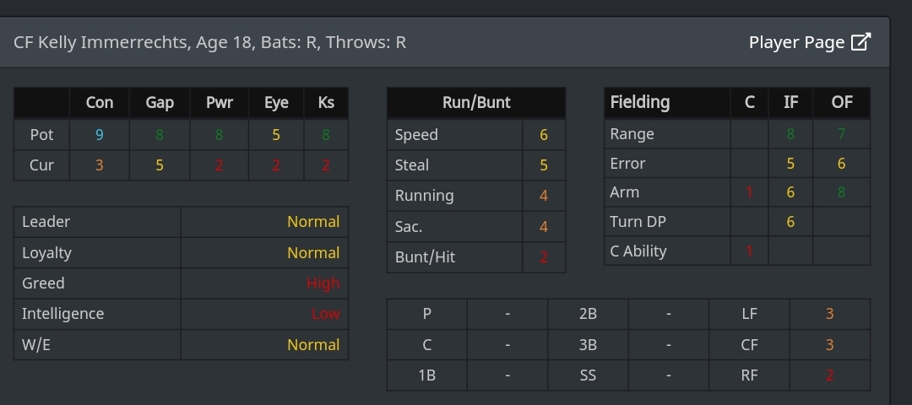This screenshot has width=912, height=405.
Task: Select the Ks column header
Action: [x=326, y=103]
